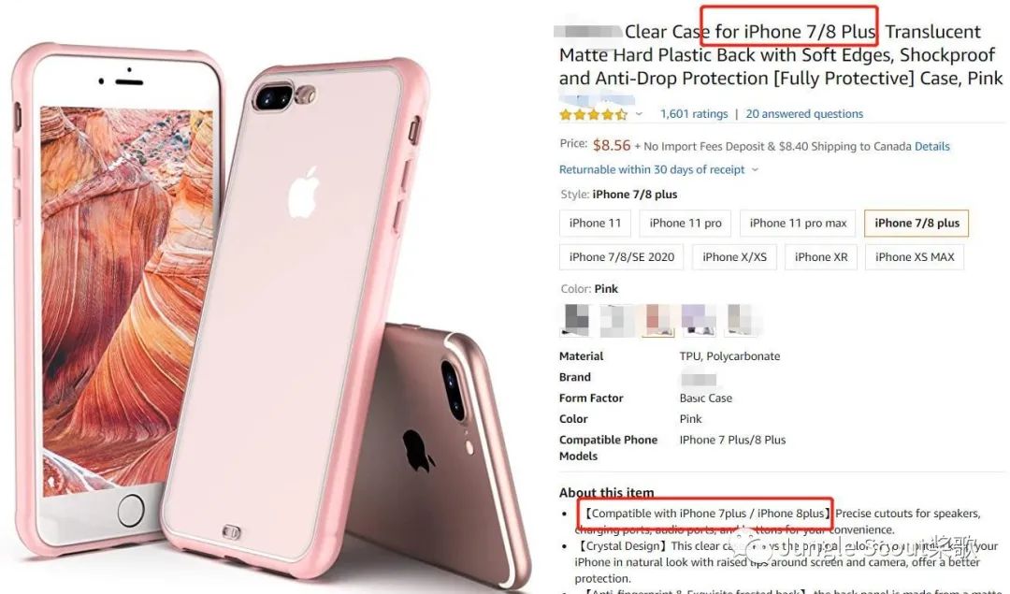
Task: Select the second white color swatch
Action: click(x=617, y=320)
